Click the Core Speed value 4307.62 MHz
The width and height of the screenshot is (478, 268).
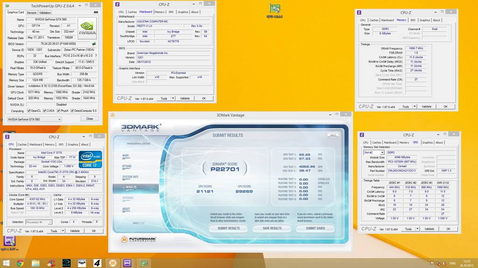coord(37,199)
